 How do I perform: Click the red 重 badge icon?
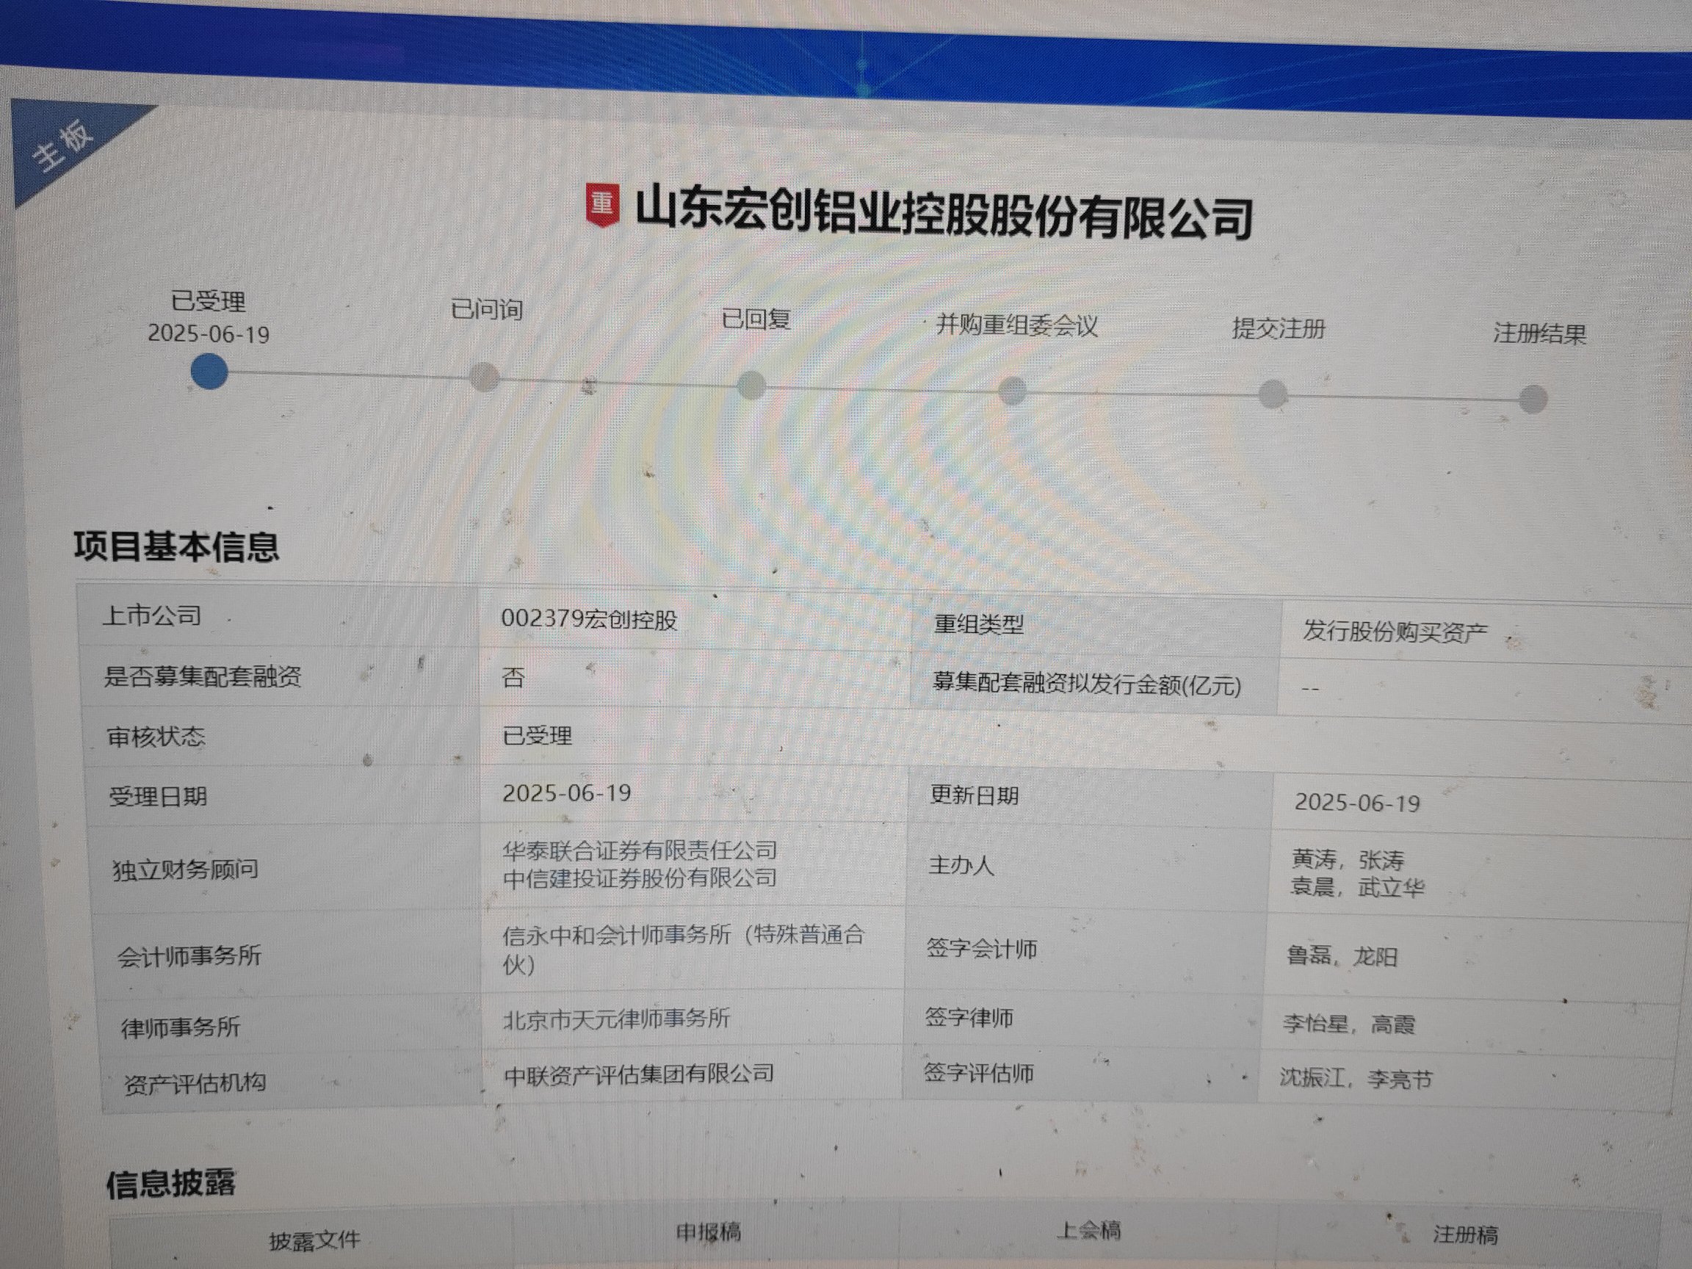click(602, 204)
